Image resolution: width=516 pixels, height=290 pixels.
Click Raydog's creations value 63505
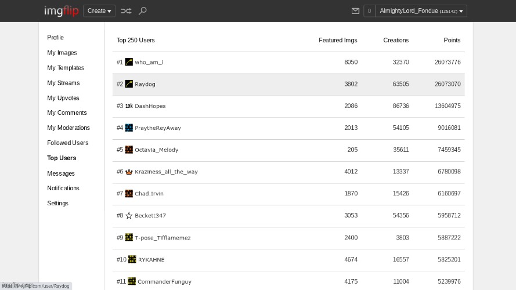pyautogui.click(x=400, y=84)
